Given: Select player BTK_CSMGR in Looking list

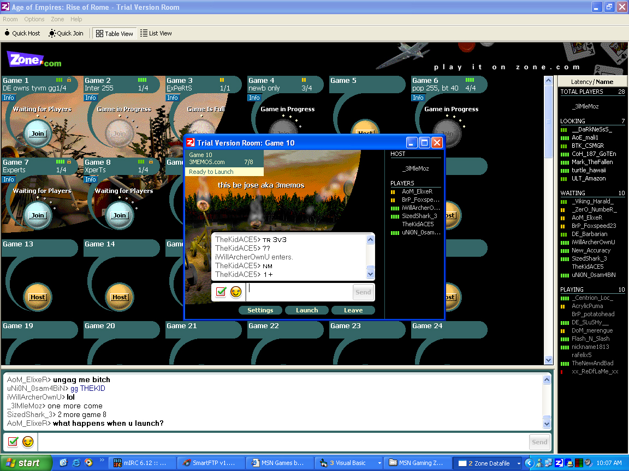Looking at the screenshot, I should coord(588,146).
